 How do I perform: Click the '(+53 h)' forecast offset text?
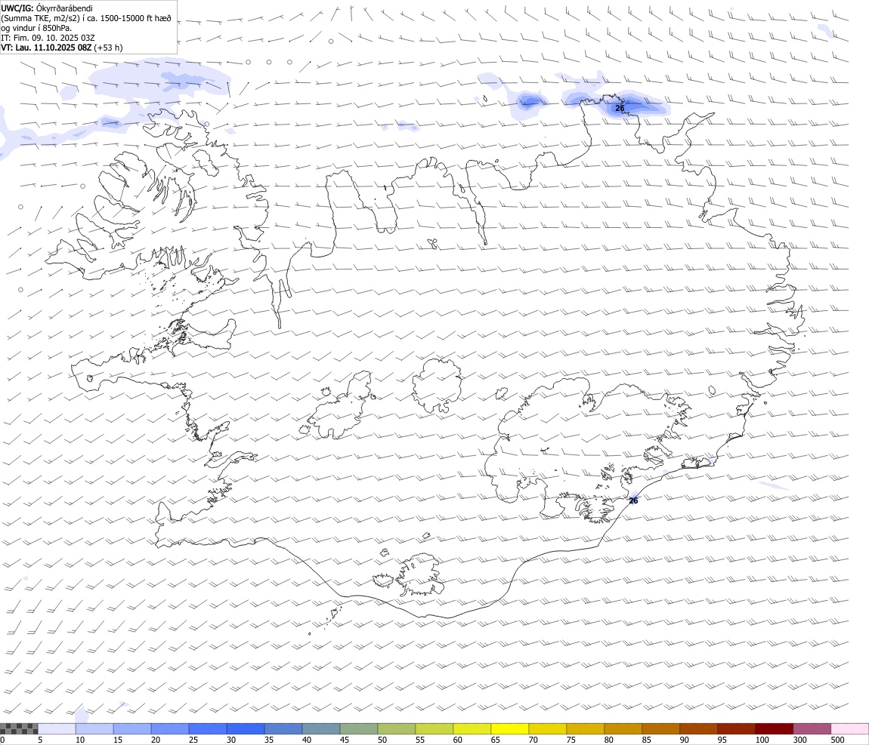tap(108, 48)
